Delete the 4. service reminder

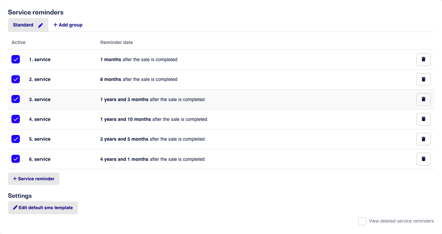423,119
